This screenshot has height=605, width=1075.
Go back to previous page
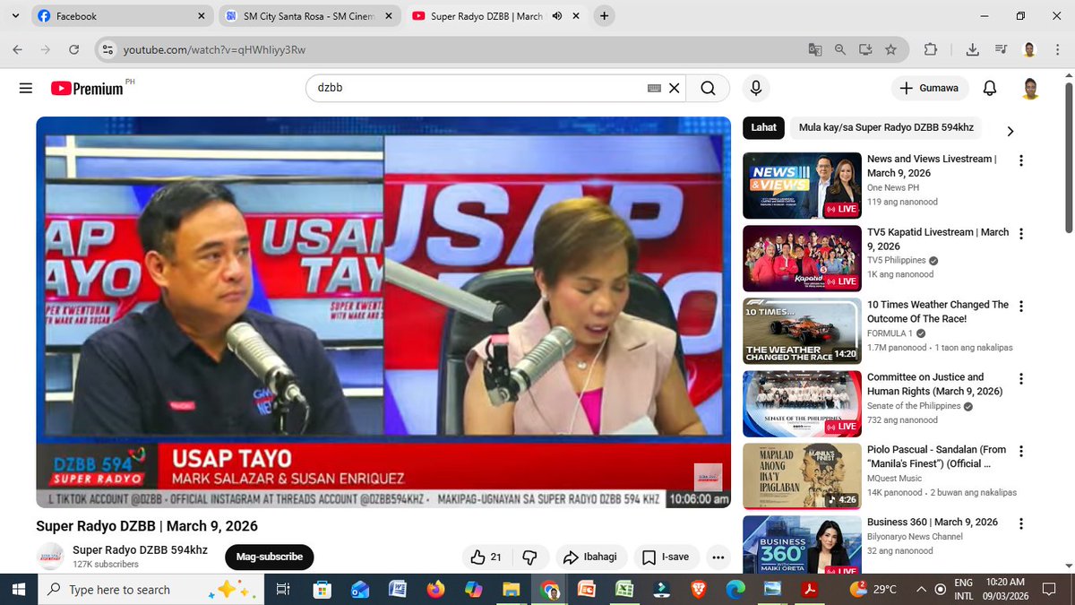[19, 49]
